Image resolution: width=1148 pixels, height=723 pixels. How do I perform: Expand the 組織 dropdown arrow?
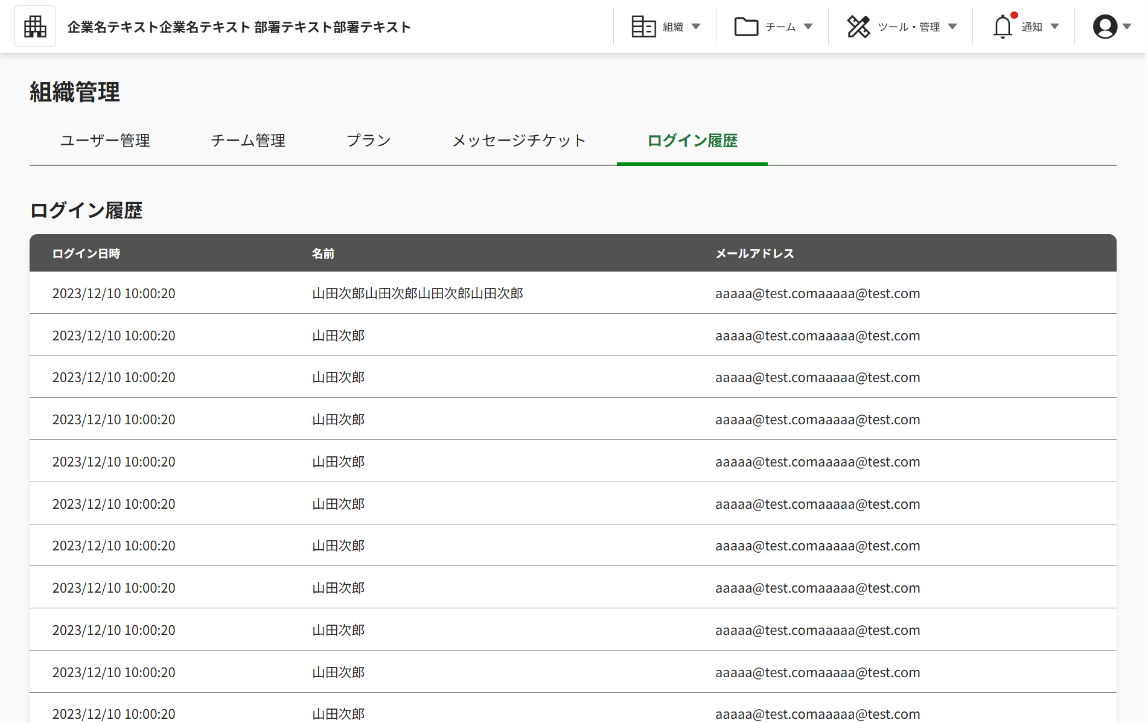696,27
